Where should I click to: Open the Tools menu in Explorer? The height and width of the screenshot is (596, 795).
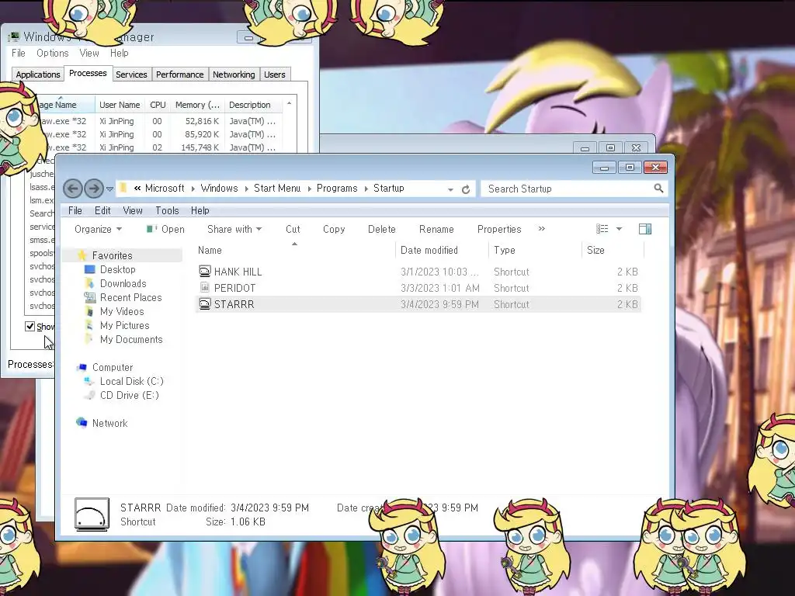point(167,210)
